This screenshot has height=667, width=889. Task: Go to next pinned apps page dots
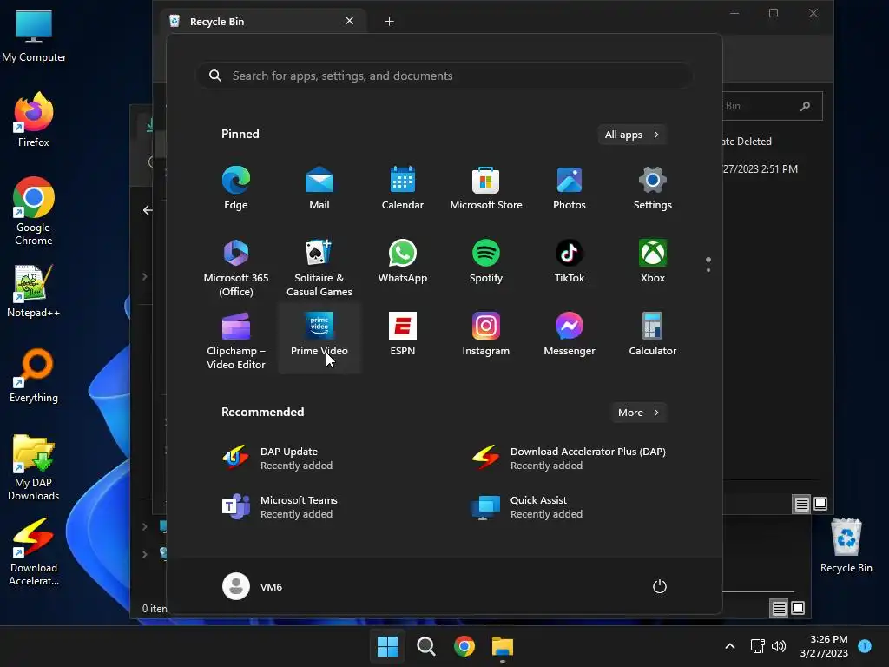(708, 264)
